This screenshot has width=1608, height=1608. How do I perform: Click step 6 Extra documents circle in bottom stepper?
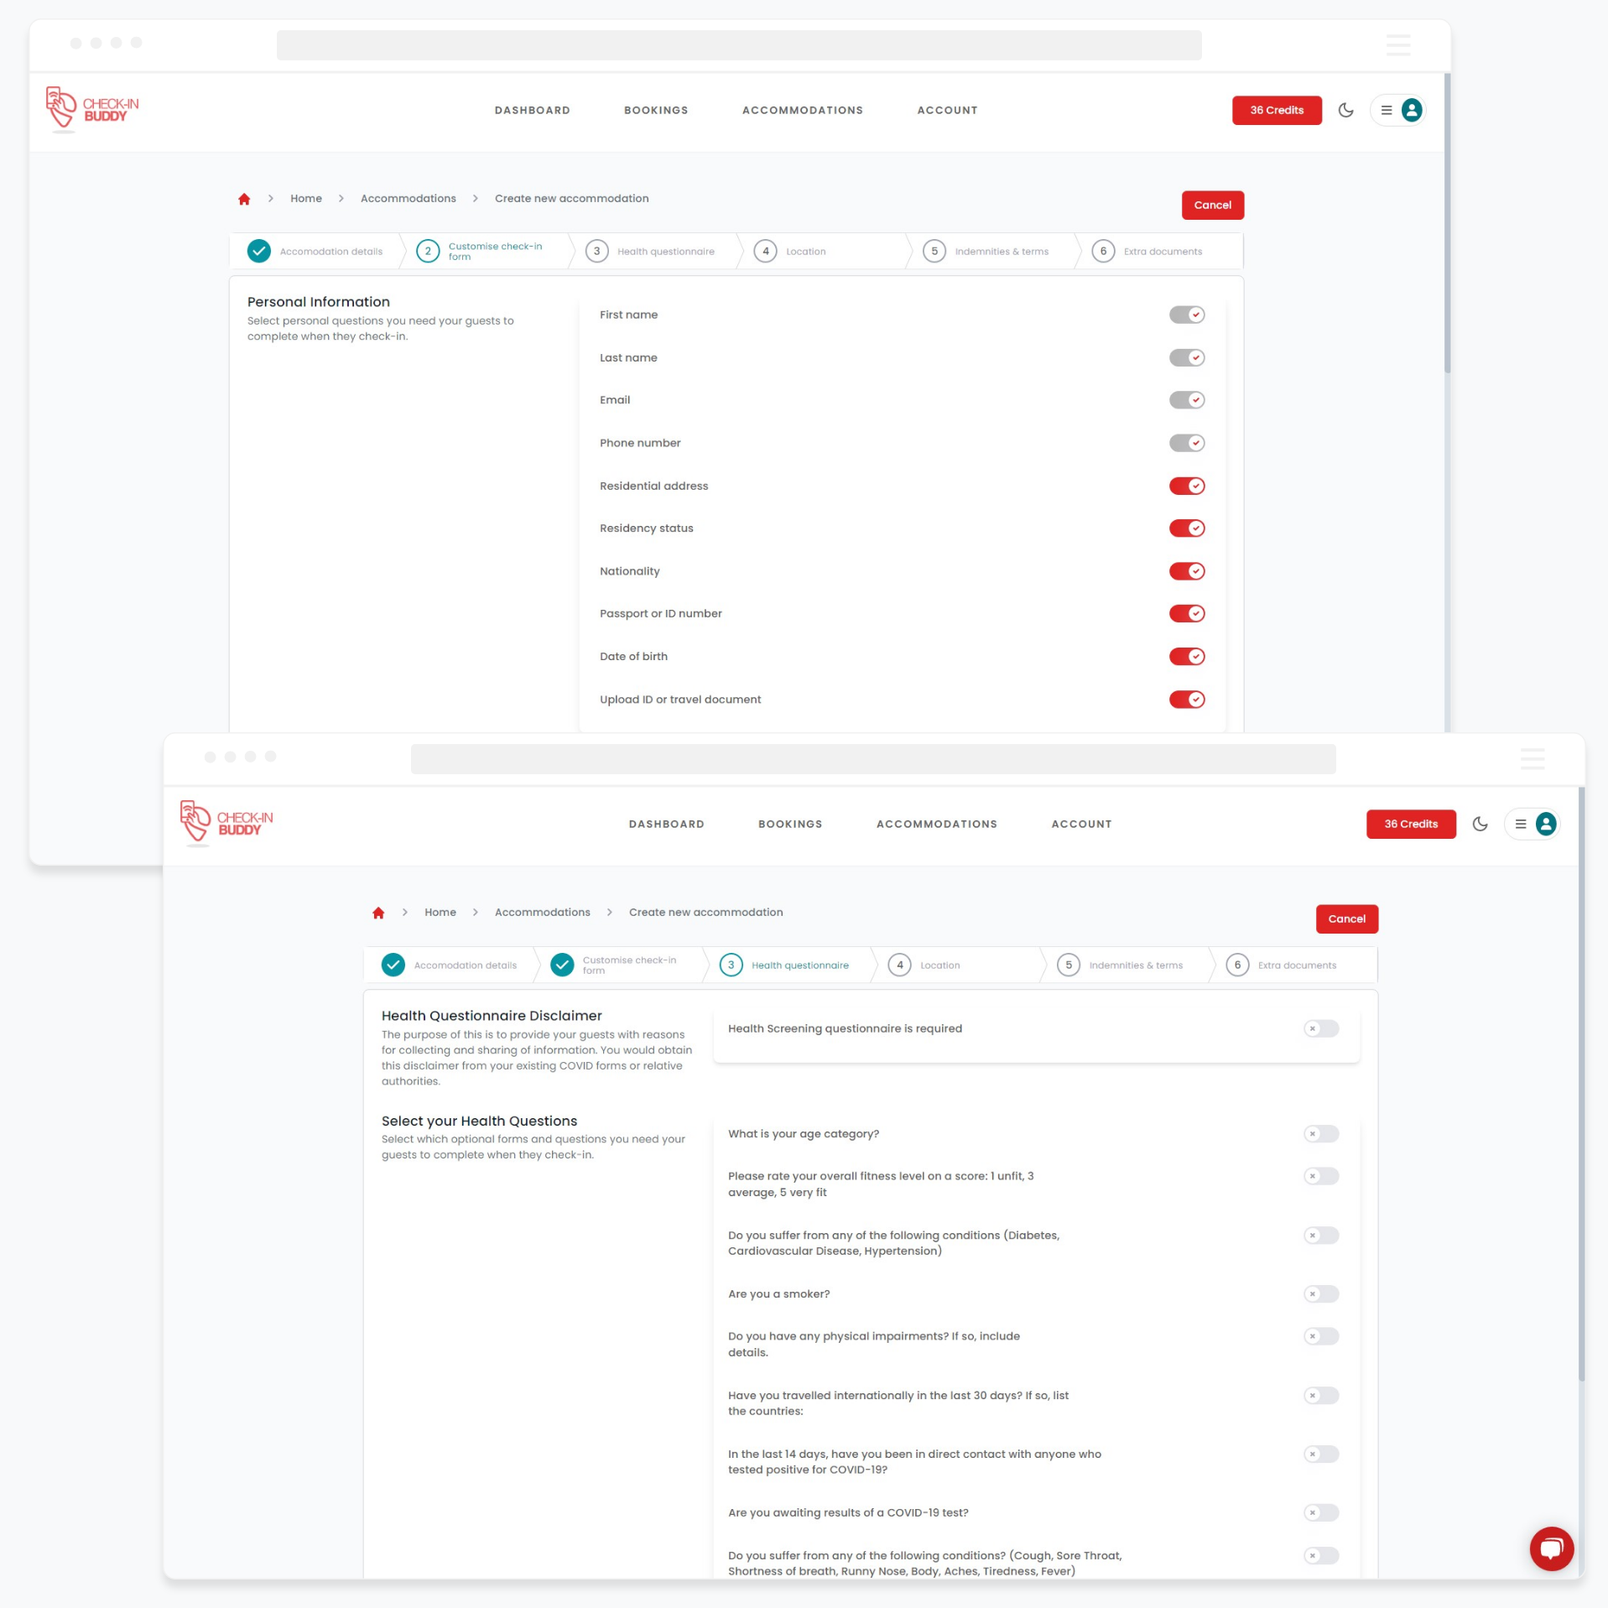[x=1236, y=965]
